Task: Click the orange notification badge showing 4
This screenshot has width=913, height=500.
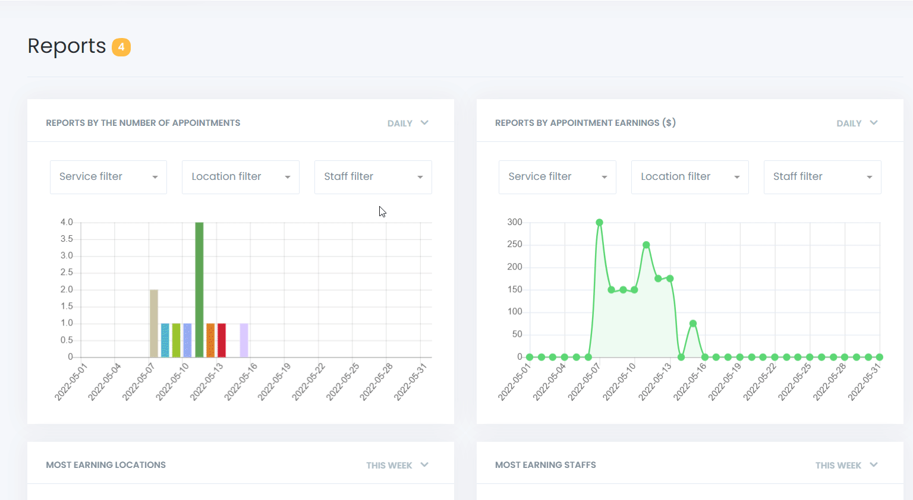Action: point(121,47)
